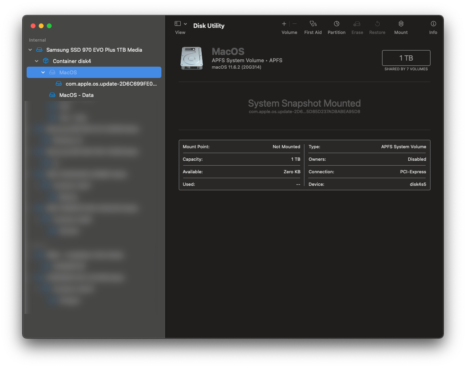Click the Samsung SSD drive icon

pyautogui.click(x=39, y=50)
